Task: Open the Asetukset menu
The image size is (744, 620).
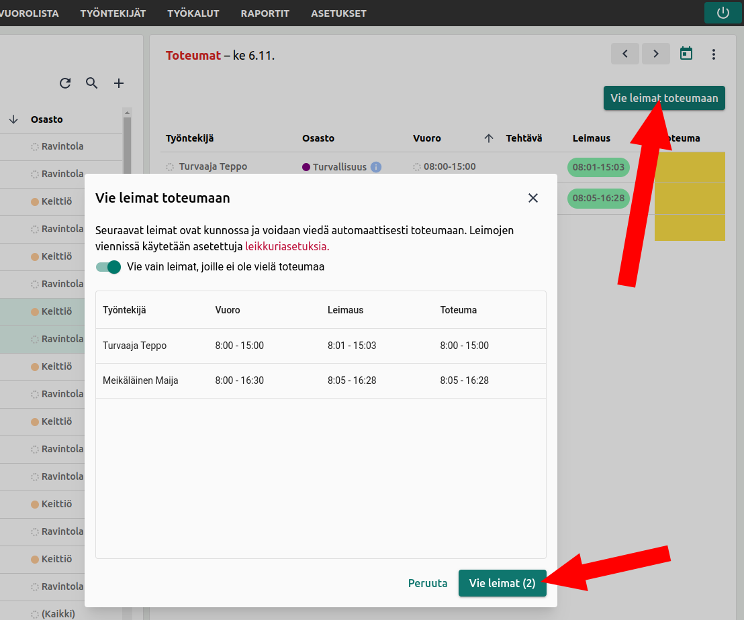Action: [x=338, y=13]
